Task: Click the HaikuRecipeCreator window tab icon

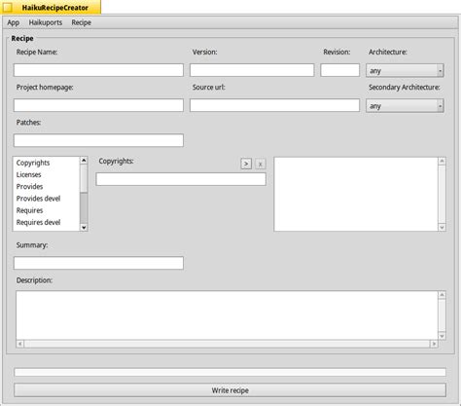Action: tap(8, 7)
